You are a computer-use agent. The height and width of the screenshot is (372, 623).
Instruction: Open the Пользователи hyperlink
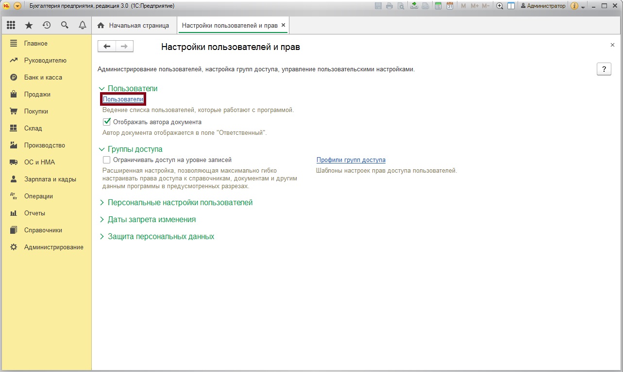click(x=123, y=99)
